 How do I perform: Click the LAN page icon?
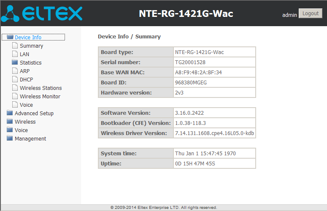[15, 54]
